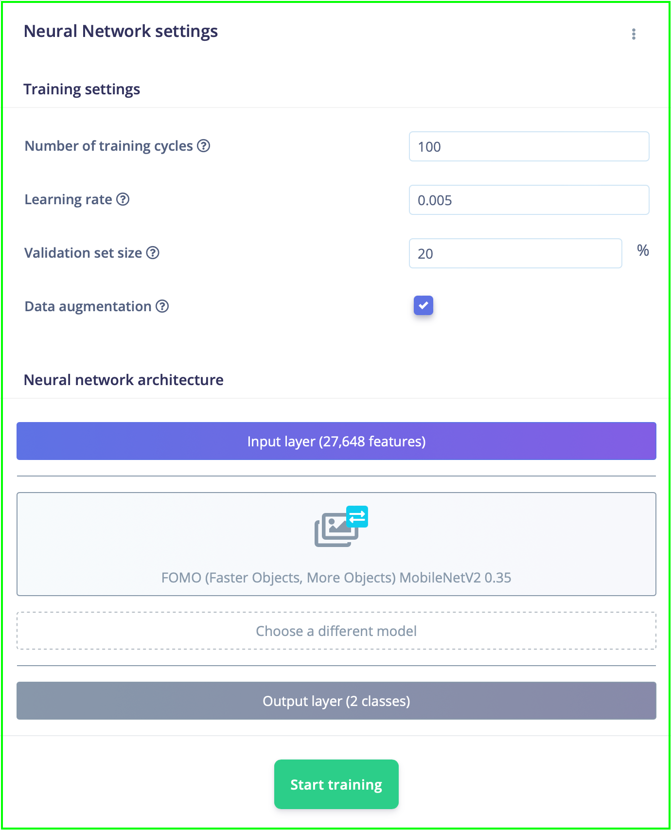Click the Training settings heading
This screenshot has width=671, height=830.
(82, 89)
